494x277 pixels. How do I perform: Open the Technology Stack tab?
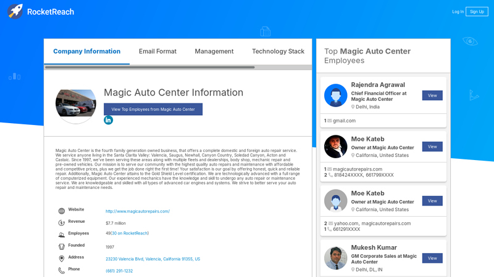point(278,51)
